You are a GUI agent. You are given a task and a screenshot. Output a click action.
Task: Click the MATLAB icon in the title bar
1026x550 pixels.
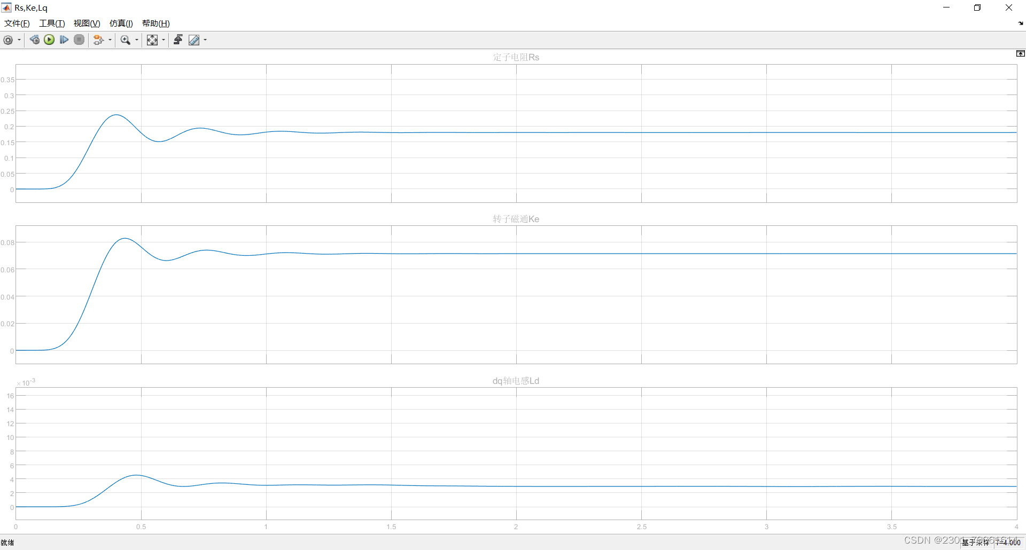point(6,7)
